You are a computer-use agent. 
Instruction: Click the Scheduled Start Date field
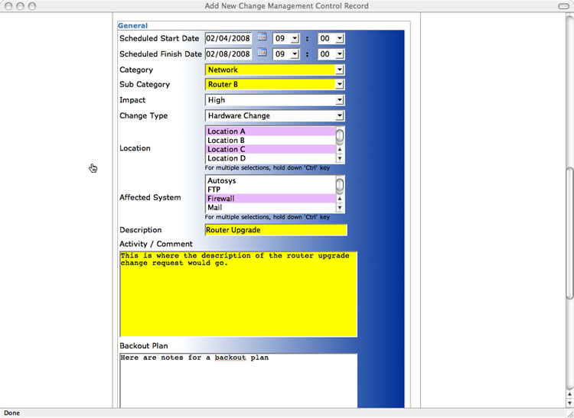(x=228, y=38)
